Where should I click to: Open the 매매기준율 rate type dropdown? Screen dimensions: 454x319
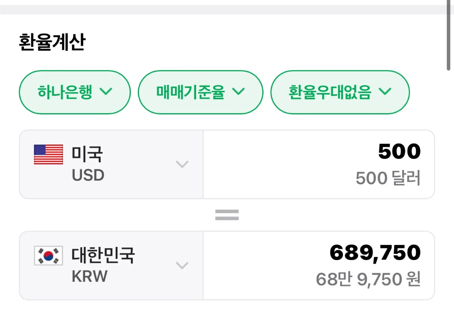201,92
